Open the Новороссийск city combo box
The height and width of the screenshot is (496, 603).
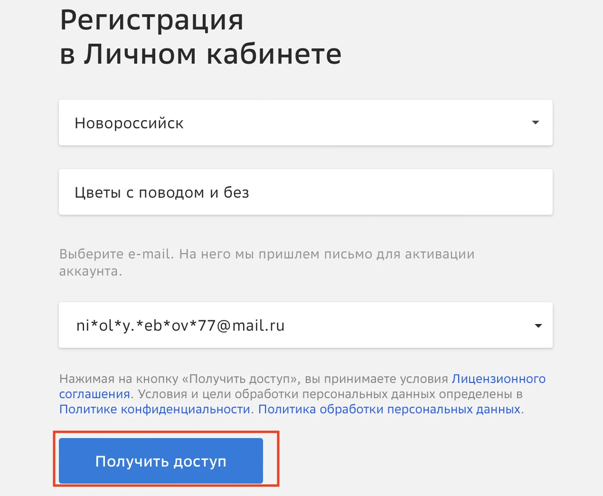click(x=304, y=123)
